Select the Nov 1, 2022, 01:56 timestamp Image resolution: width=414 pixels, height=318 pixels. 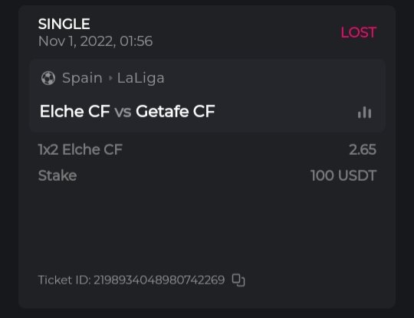pyautogui.click(x=95, y=41)
